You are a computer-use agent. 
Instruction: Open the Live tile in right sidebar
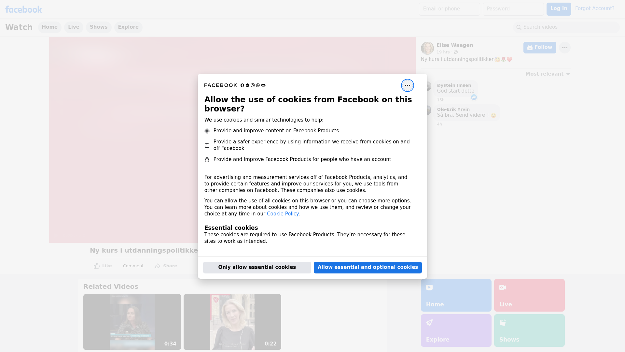(x=529, y=295)
